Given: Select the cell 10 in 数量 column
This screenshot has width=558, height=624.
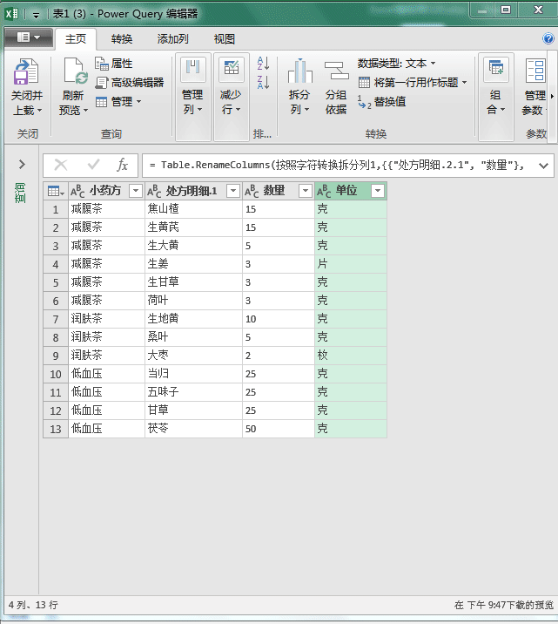Looking at the screenshot, I should tap(279, 319).
